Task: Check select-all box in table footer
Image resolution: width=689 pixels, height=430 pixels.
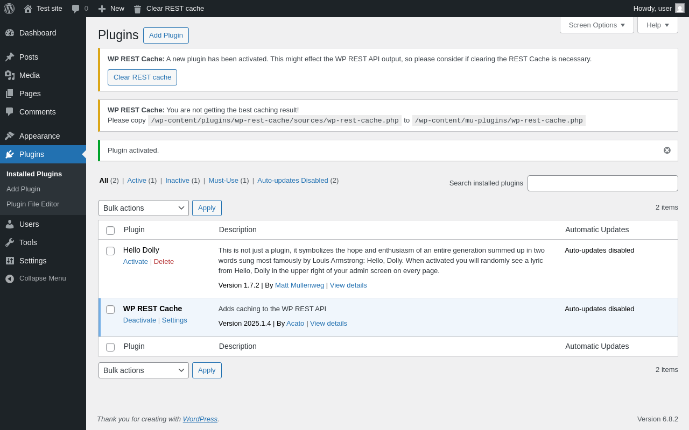Action: (x=110, y=347)
